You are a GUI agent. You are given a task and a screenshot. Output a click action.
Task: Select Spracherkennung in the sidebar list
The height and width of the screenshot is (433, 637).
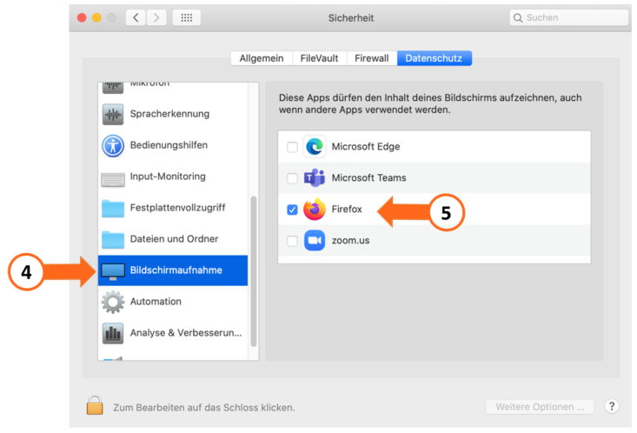coord(173,114)
